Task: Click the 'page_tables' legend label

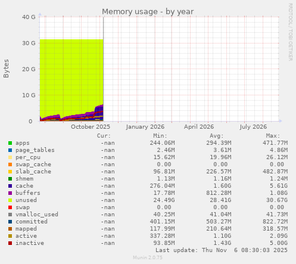Action: point(35,150)
